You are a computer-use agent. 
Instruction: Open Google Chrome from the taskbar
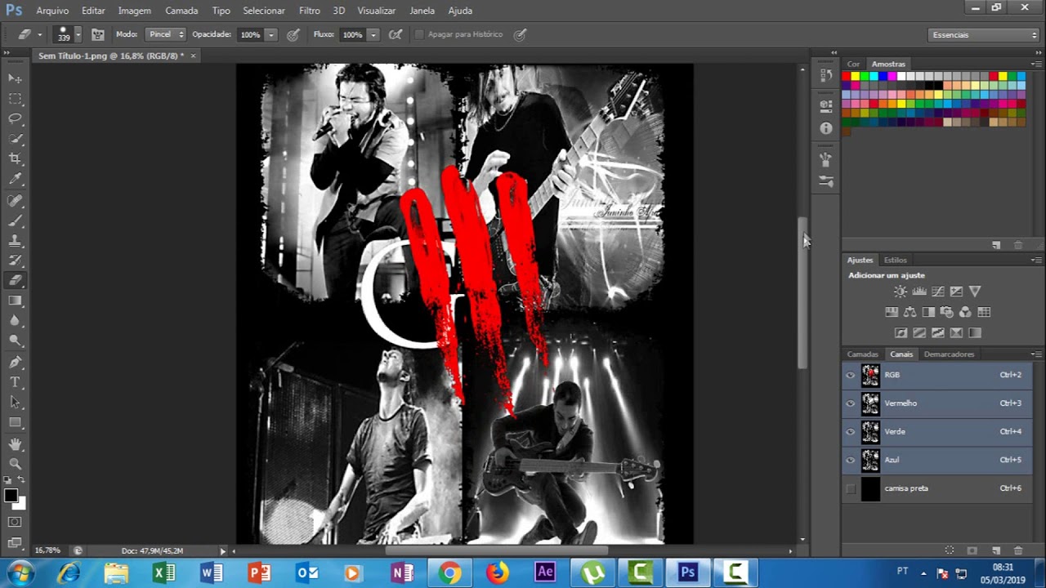(449, 573)
